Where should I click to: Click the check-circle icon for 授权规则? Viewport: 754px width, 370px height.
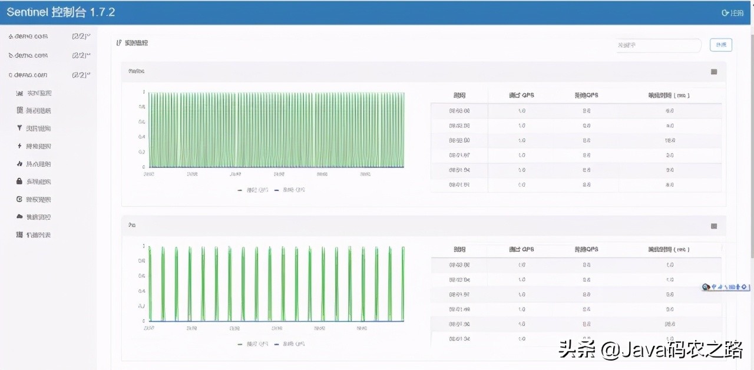click(x=19, y=199)
